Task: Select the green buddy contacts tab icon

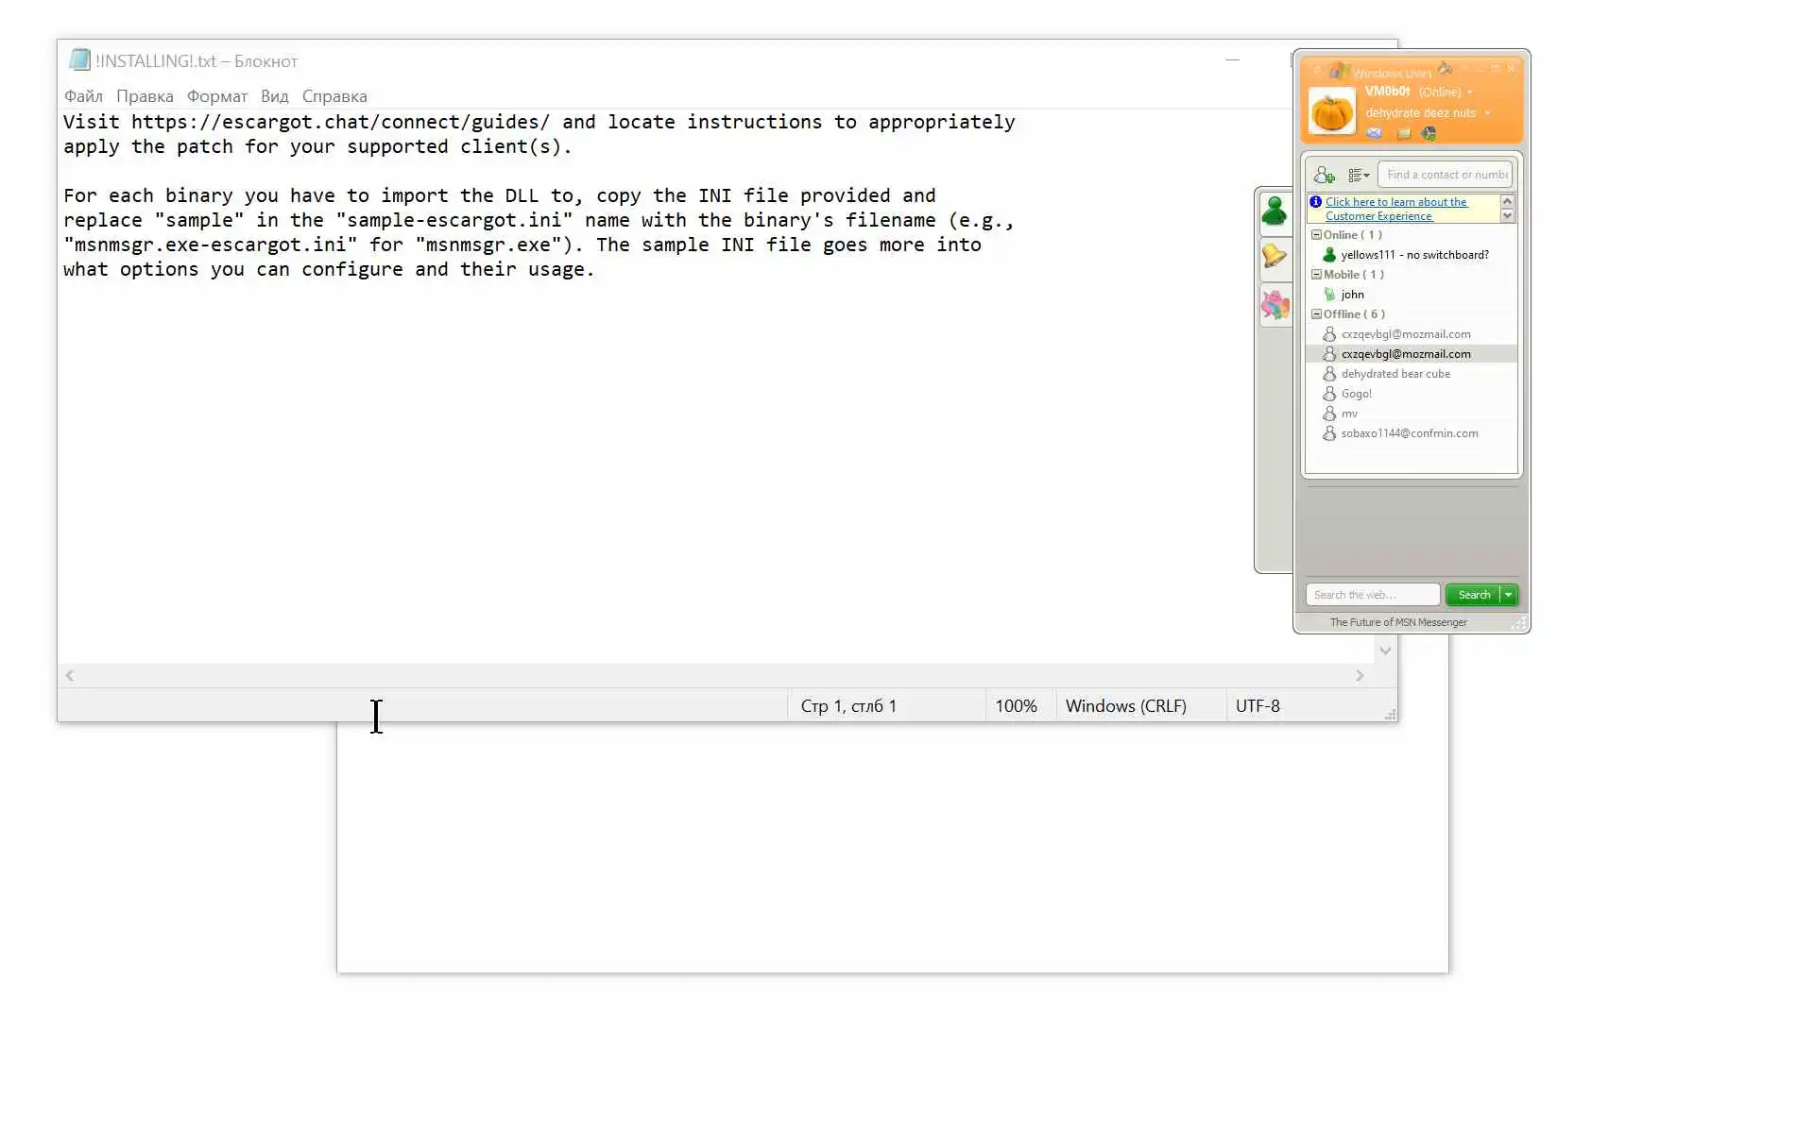Action: click(x=1275, y=211)
